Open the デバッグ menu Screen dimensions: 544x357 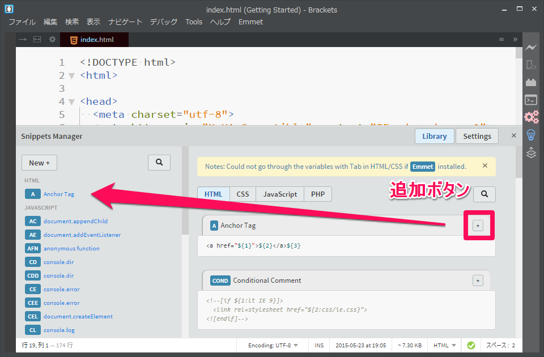tap(164, 22)
